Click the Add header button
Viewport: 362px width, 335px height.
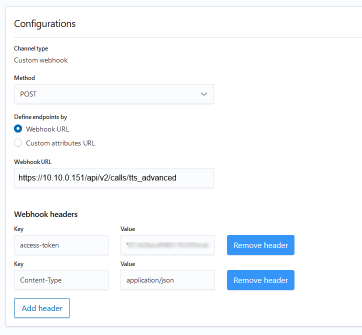(x=42, y=308)
